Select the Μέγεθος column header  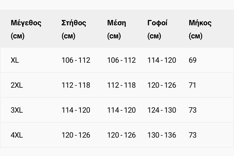[26, 29]
